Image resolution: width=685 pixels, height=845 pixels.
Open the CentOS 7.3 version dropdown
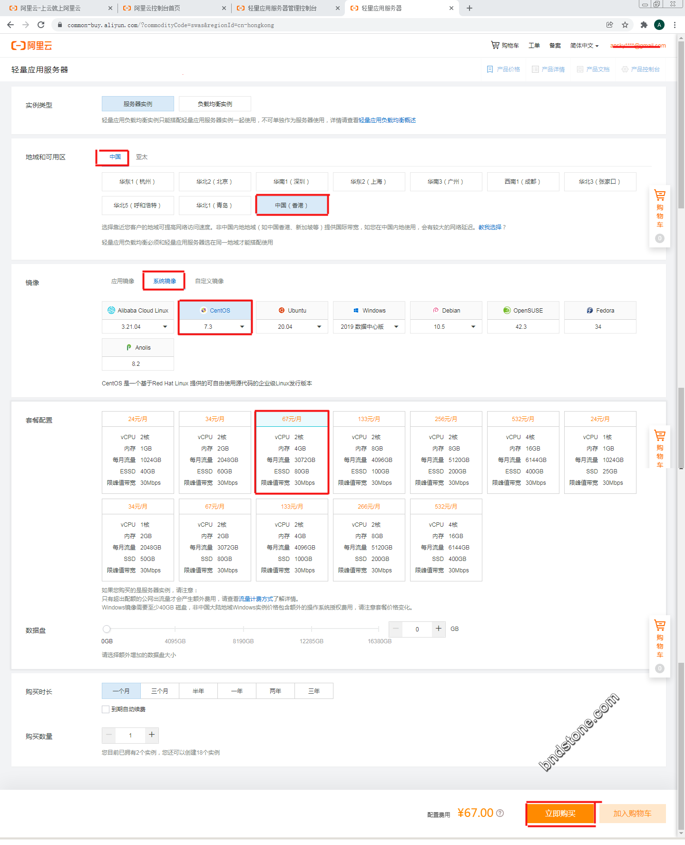point(215,326)
